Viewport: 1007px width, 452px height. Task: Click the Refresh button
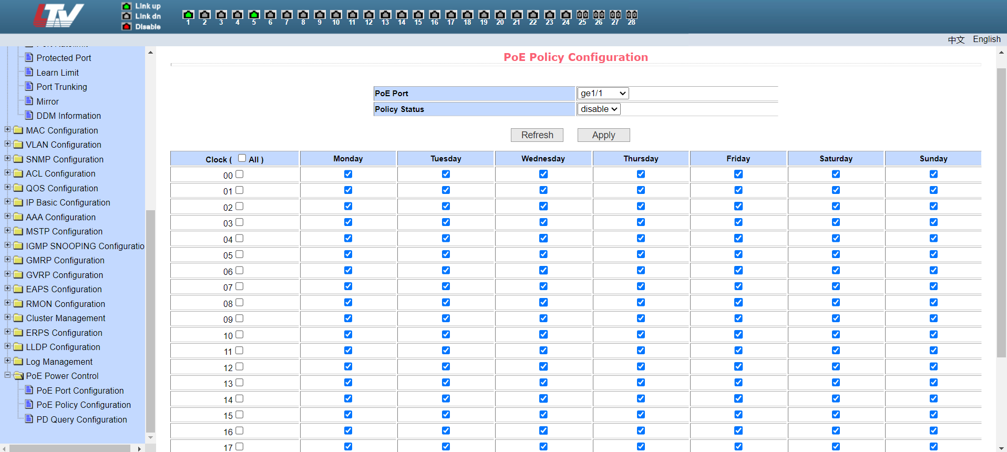(537, 135)
